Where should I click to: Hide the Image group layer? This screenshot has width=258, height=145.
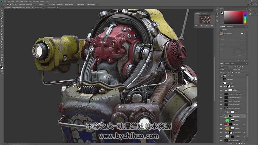[221, 86]
